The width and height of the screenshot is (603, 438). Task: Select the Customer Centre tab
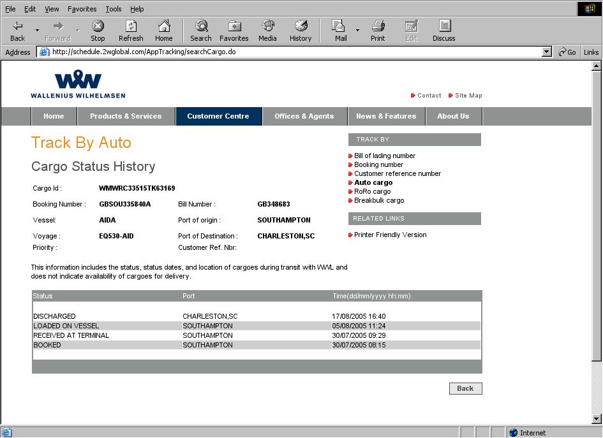pos(218,116)
